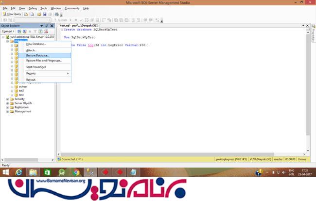This screenshot has height=201, width=316.
Task: Click the Save icon in the toolbar
Action: tap(44, 14)
